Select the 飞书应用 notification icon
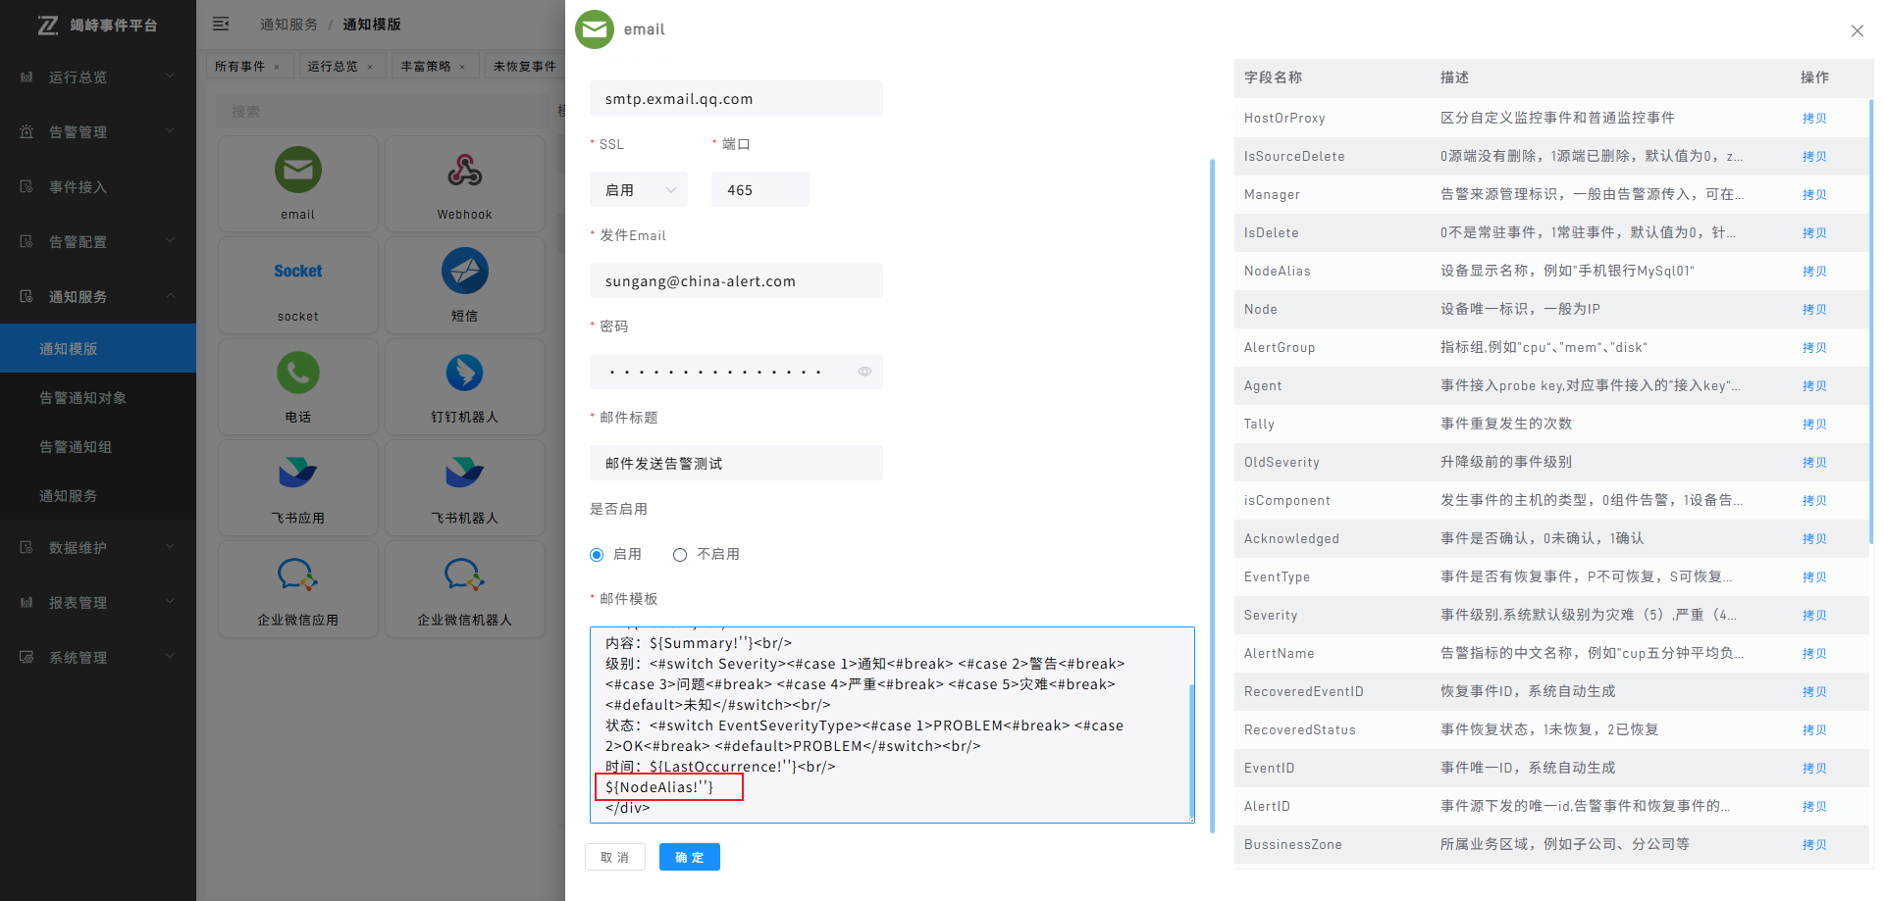The width and height of the screenshot is (1884, 901). coord(297,487)
